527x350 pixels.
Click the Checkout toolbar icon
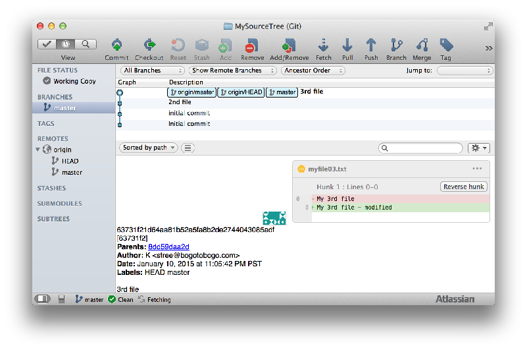point(149,45)
